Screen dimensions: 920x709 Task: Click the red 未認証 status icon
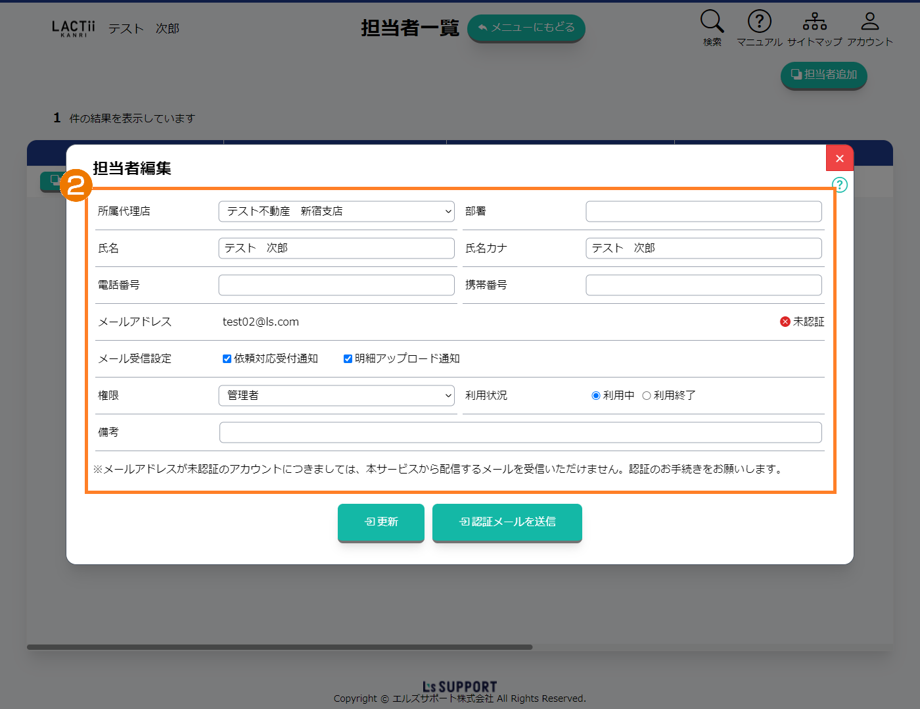click(x=785, y=322)
